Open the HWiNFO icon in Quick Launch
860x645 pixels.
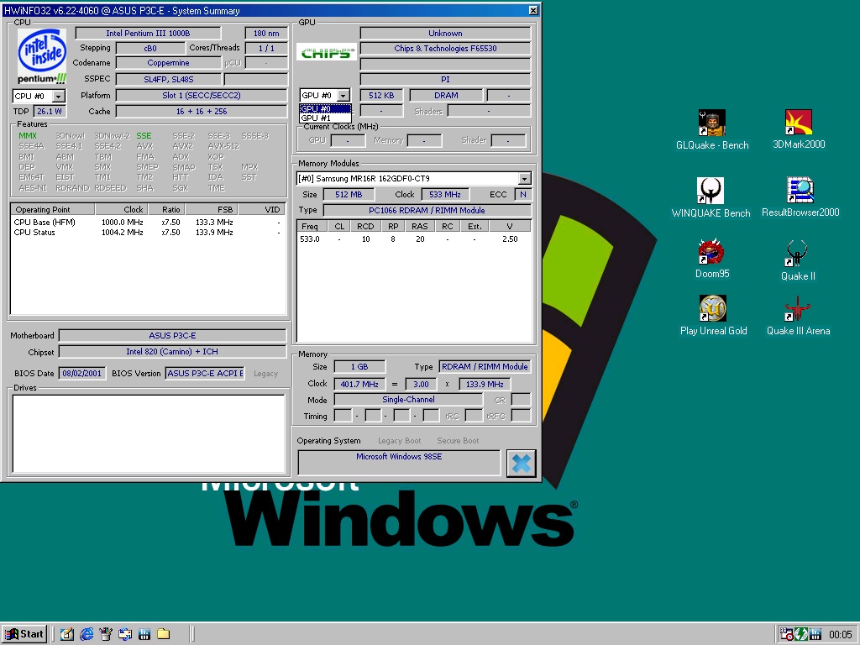(x=144, y=634)
